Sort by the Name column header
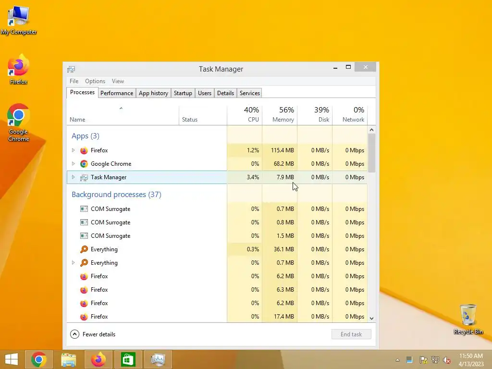Screen dimensions: 492x369 click(123, 115)
